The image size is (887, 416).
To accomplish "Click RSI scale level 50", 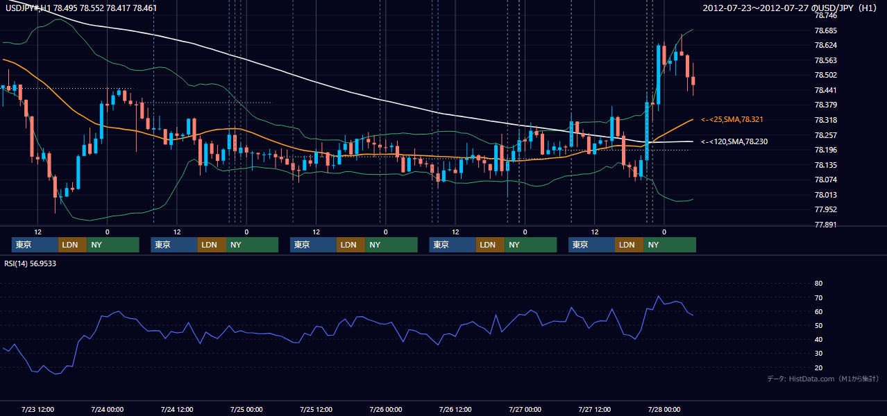I will point(818,325).
